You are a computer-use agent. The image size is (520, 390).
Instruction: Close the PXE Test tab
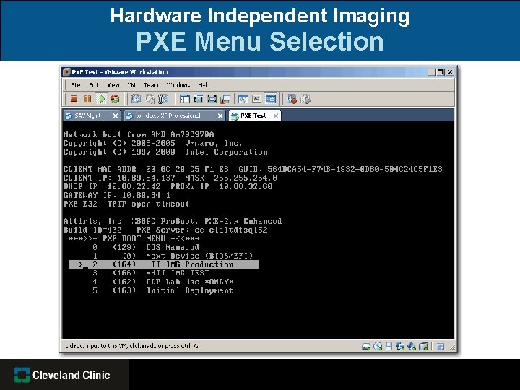point(276,116)
